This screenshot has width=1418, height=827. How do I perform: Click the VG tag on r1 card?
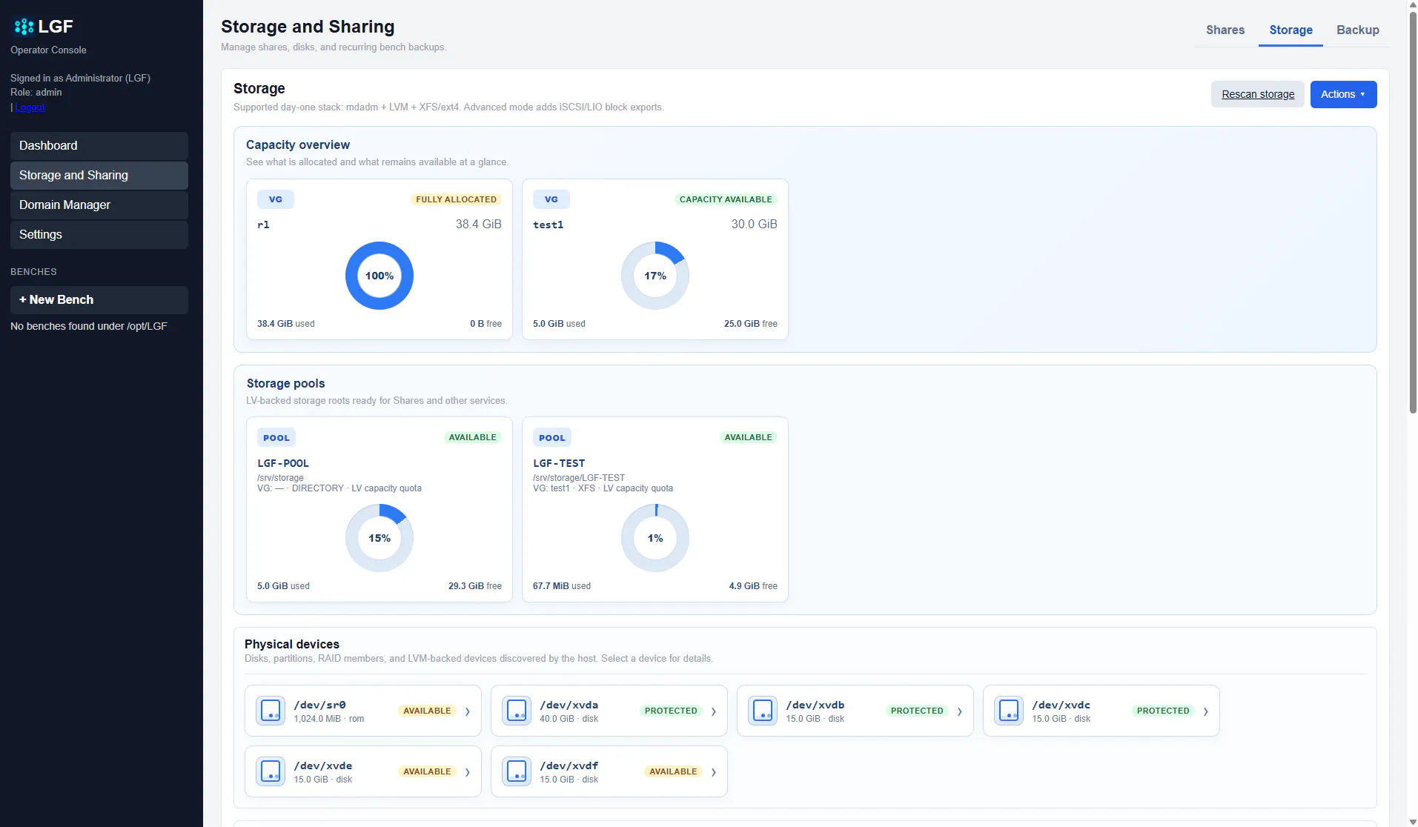(x=276, y=199)
